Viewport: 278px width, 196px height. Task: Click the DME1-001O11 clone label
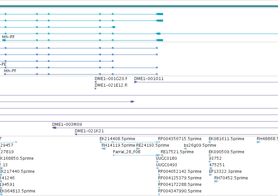click(x=149, y=79)
